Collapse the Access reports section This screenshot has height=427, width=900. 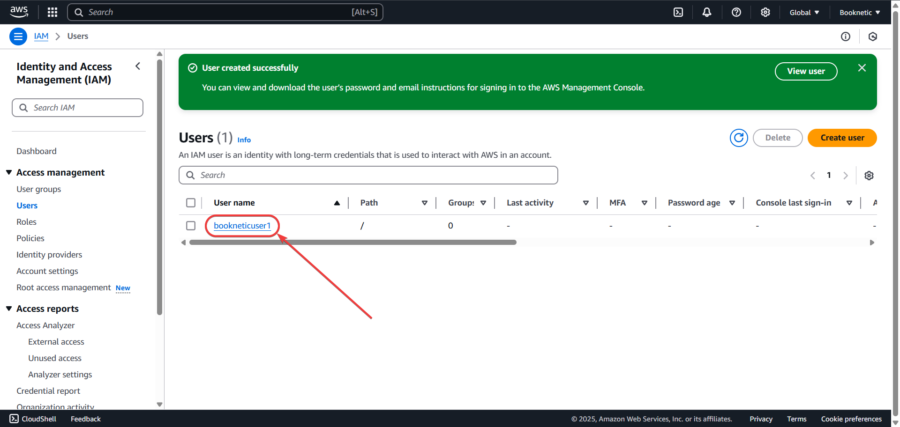9,309
